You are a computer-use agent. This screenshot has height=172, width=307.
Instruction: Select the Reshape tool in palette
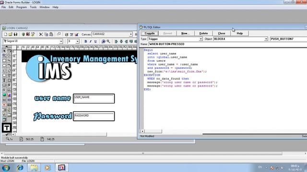9,55
